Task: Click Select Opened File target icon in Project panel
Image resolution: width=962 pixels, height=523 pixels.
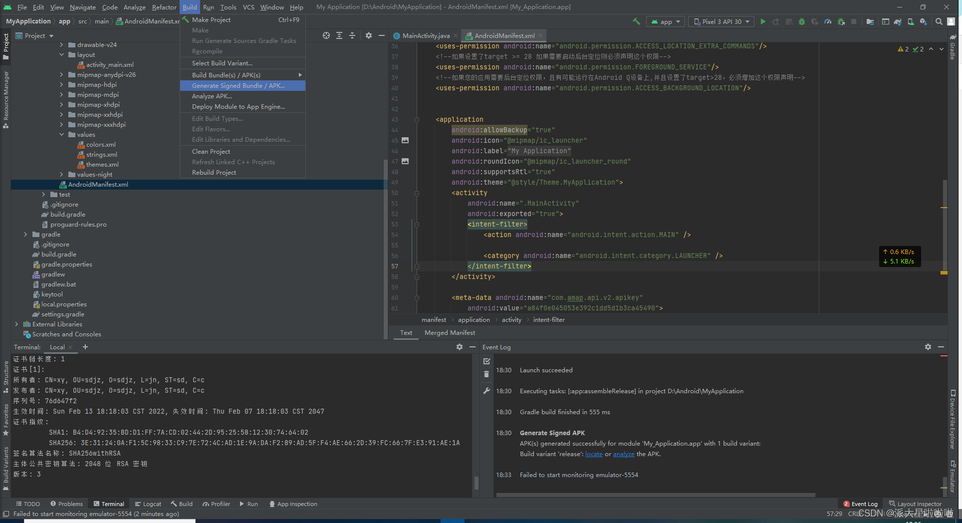Action: click(x=326, y=35)
